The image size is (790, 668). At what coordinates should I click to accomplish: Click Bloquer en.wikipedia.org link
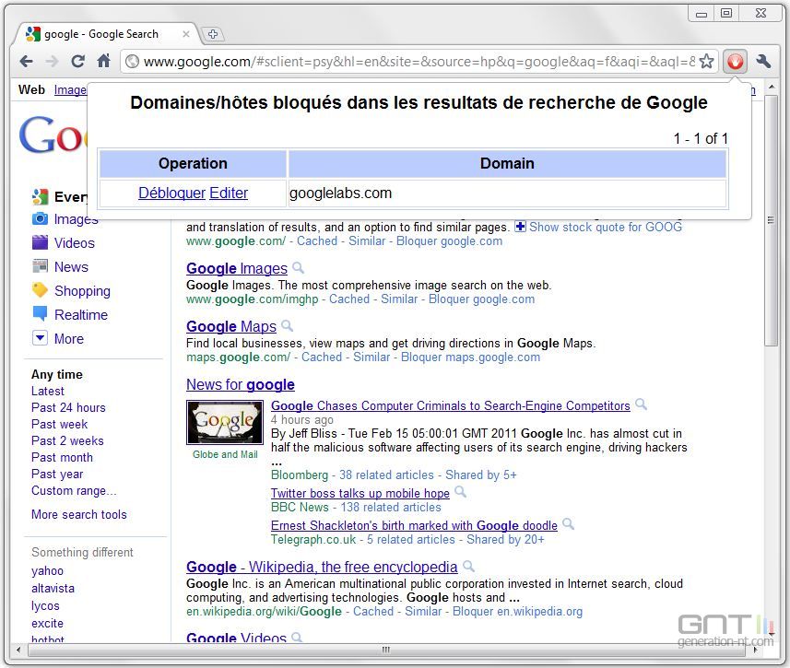[x=517, y=611]
